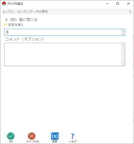Click inside the コメント (オプション) text area
This screenshot has width=134, height=144.
[x=63, y=54]
